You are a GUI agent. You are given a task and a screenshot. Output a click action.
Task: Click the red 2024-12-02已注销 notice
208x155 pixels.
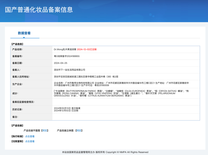[87, 50]
